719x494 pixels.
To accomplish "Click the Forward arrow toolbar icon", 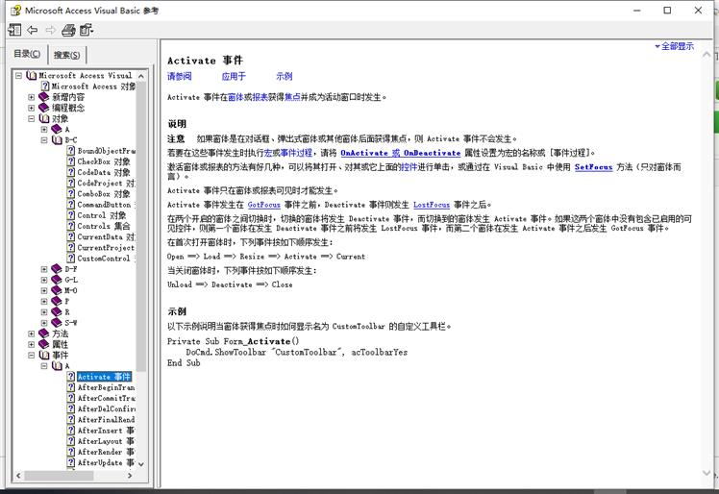I will tap(50, 30).
